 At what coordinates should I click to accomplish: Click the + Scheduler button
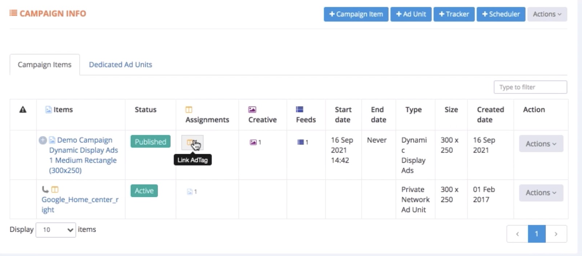pos(501,14)
